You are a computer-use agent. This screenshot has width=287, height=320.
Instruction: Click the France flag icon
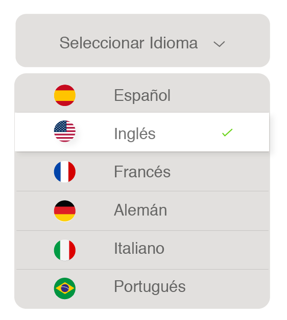[x=65, y=172]
